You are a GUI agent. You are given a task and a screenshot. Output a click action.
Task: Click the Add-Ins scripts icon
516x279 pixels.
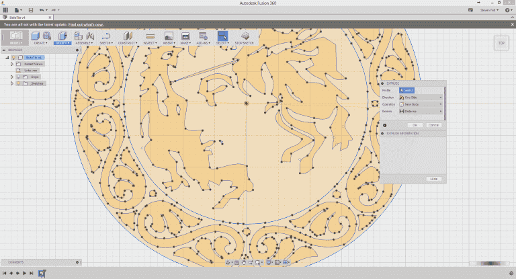click(203, 36)
